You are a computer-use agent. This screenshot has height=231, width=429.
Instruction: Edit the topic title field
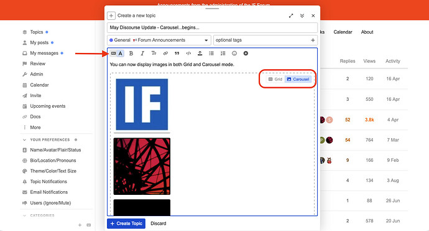tap(212, 27)
